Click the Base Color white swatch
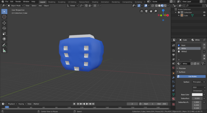Image resolution: width=207 pixels, height=113 pixels. [x=197, y=95]
